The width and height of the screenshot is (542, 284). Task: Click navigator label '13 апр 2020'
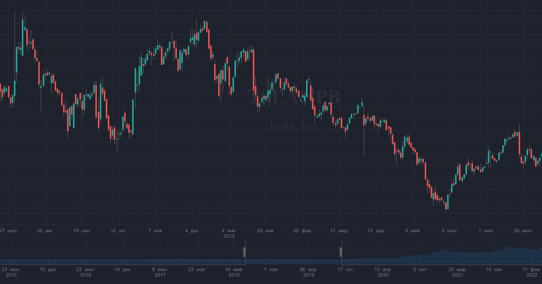(x=383, y=272)
